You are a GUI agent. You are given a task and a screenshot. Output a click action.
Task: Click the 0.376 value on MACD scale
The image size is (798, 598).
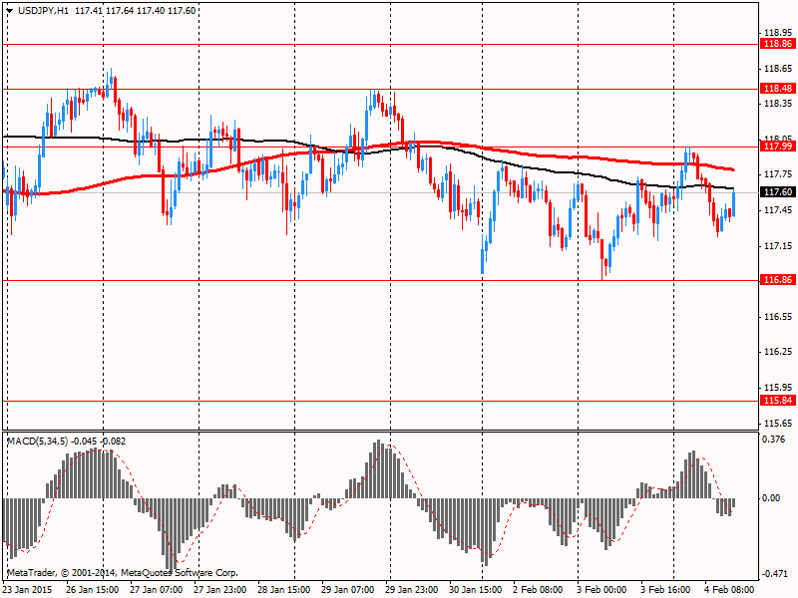point(775,438)
